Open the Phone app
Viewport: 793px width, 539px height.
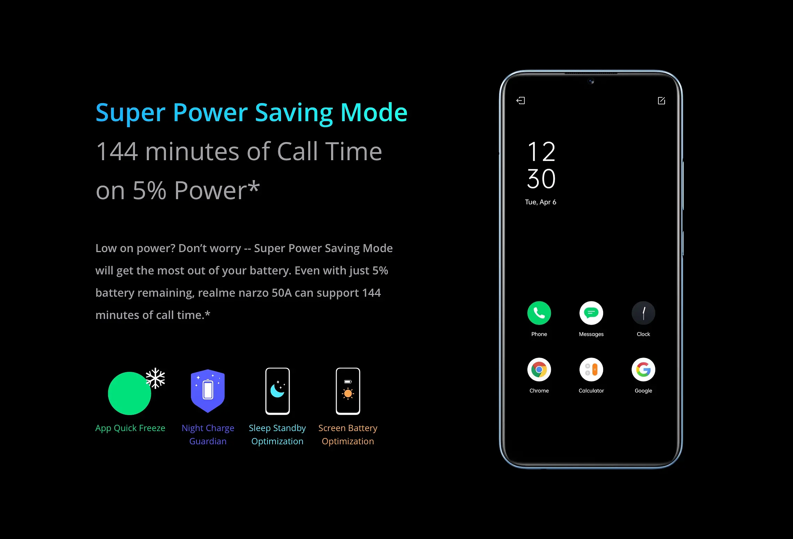[539, 313]
